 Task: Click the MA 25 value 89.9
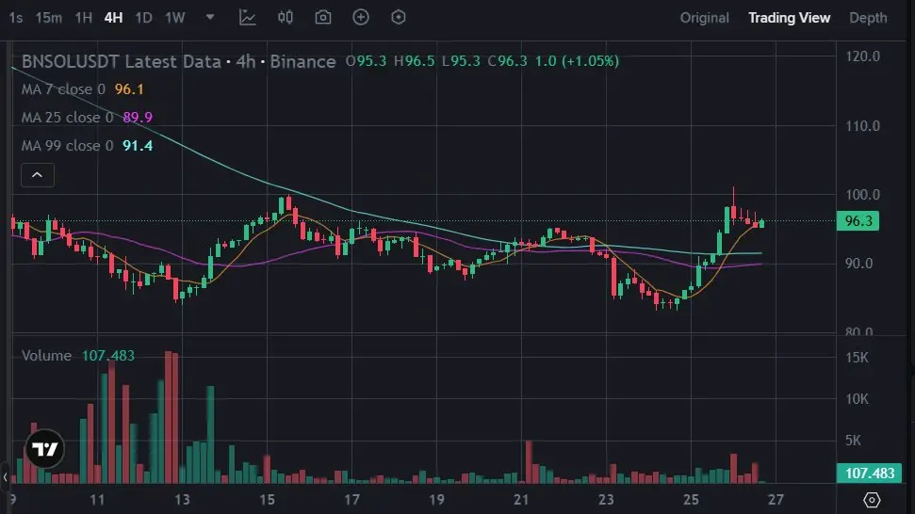tap(138, 117)
